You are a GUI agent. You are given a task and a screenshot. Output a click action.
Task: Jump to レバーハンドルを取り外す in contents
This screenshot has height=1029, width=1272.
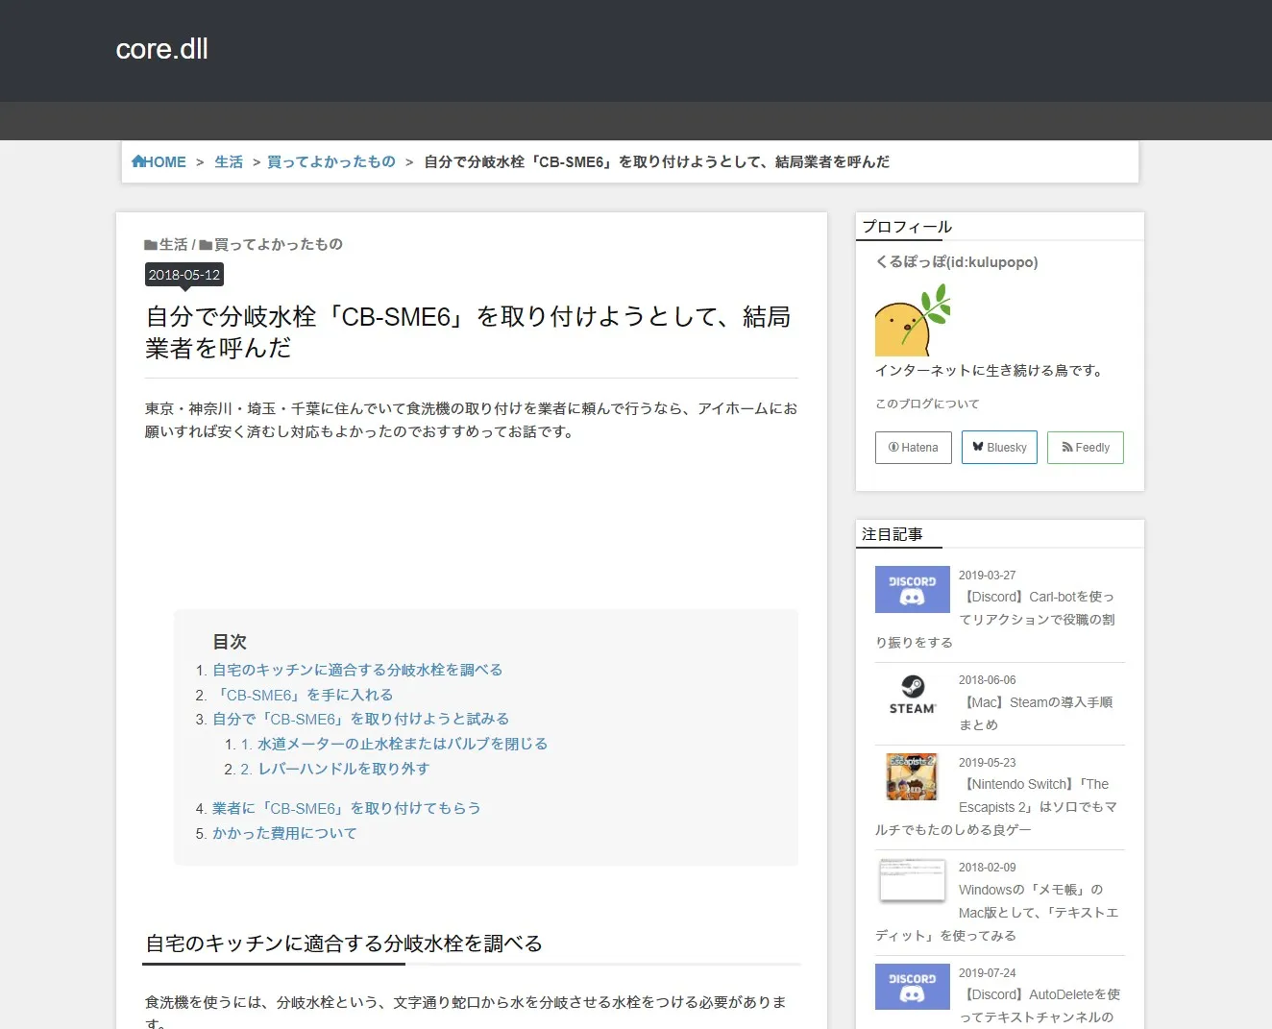click(x=334, y=769)
